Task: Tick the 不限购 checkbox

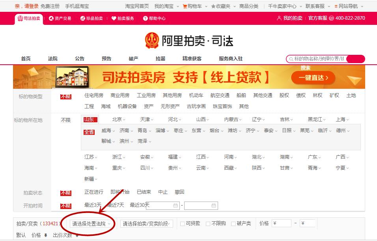Action: (208, 224)
